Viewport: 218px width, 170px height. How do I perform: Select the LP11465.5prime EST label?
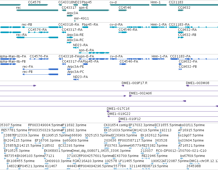tap(131, 161)
